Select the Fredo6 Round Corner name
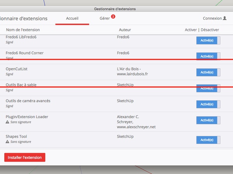 point(24,53)
